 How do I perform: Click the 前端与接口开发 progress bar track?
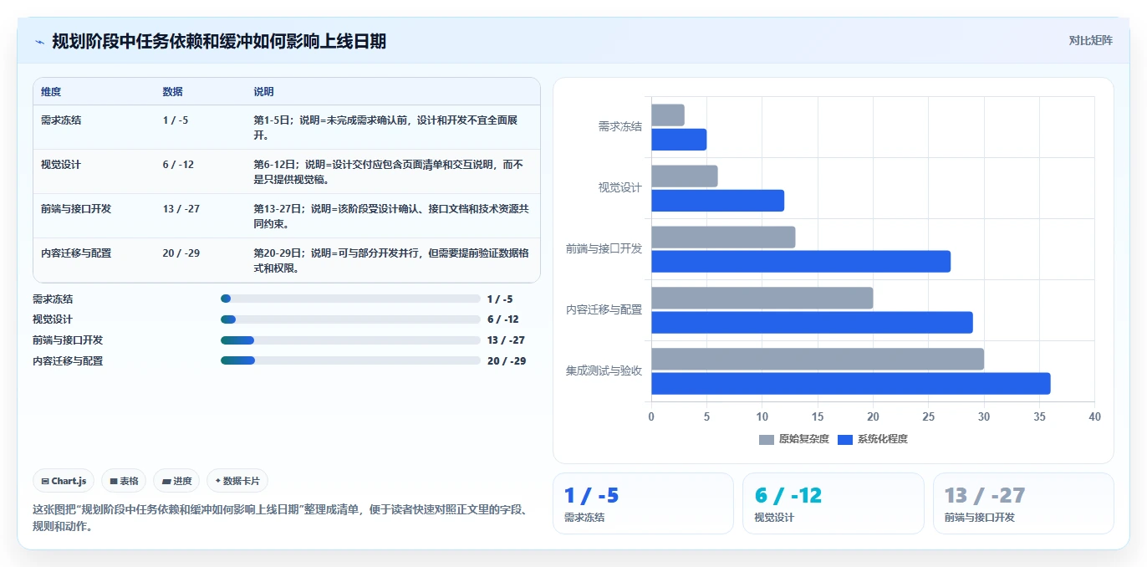[350, 340]
